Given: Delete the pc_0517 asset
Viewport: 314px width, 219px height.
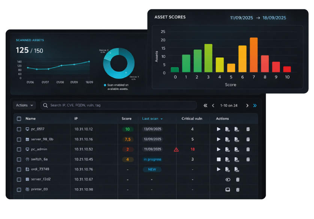Looking at the screenshot, I should (x=248, y=129).
